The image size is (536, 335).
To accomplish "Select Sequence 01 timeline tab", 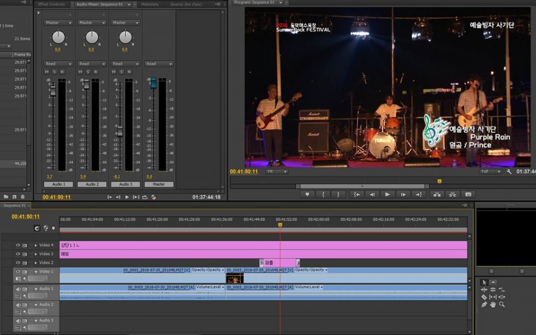I will click(15, 206).
